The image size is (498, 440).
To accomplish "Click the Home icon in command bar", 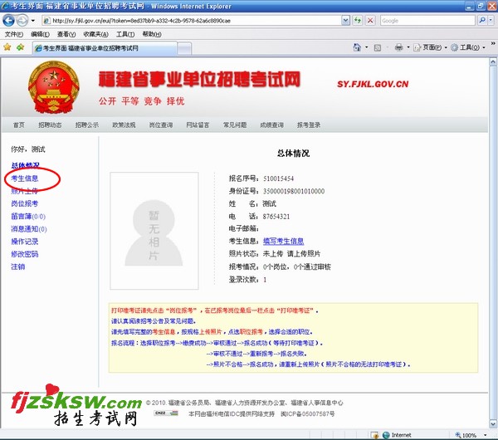I will point(358,48).
